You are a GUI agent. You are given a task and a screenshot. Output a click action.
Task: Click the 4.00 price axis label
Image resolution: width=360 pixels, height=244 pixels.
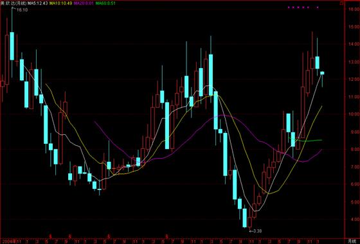tap(354, 219)
